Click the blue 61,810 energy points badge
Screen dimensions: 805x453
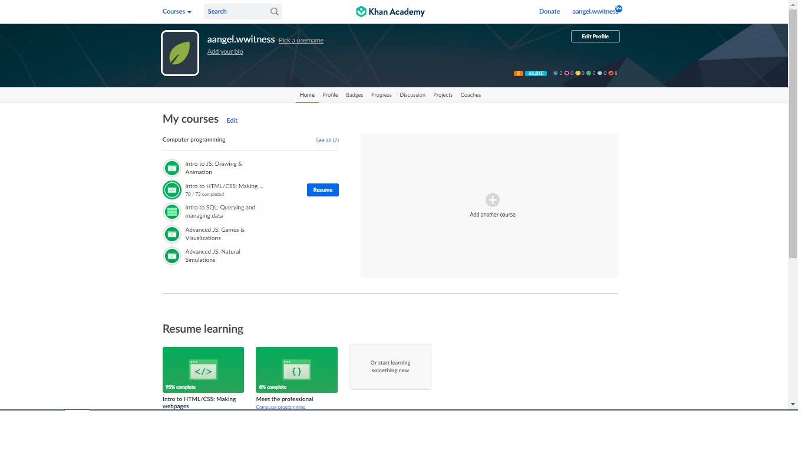click(x=536, y=73)
